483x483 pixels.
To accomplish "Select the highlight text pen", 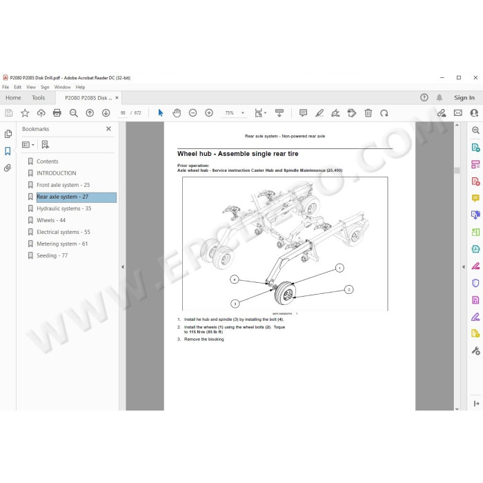I will pos(319,113).
